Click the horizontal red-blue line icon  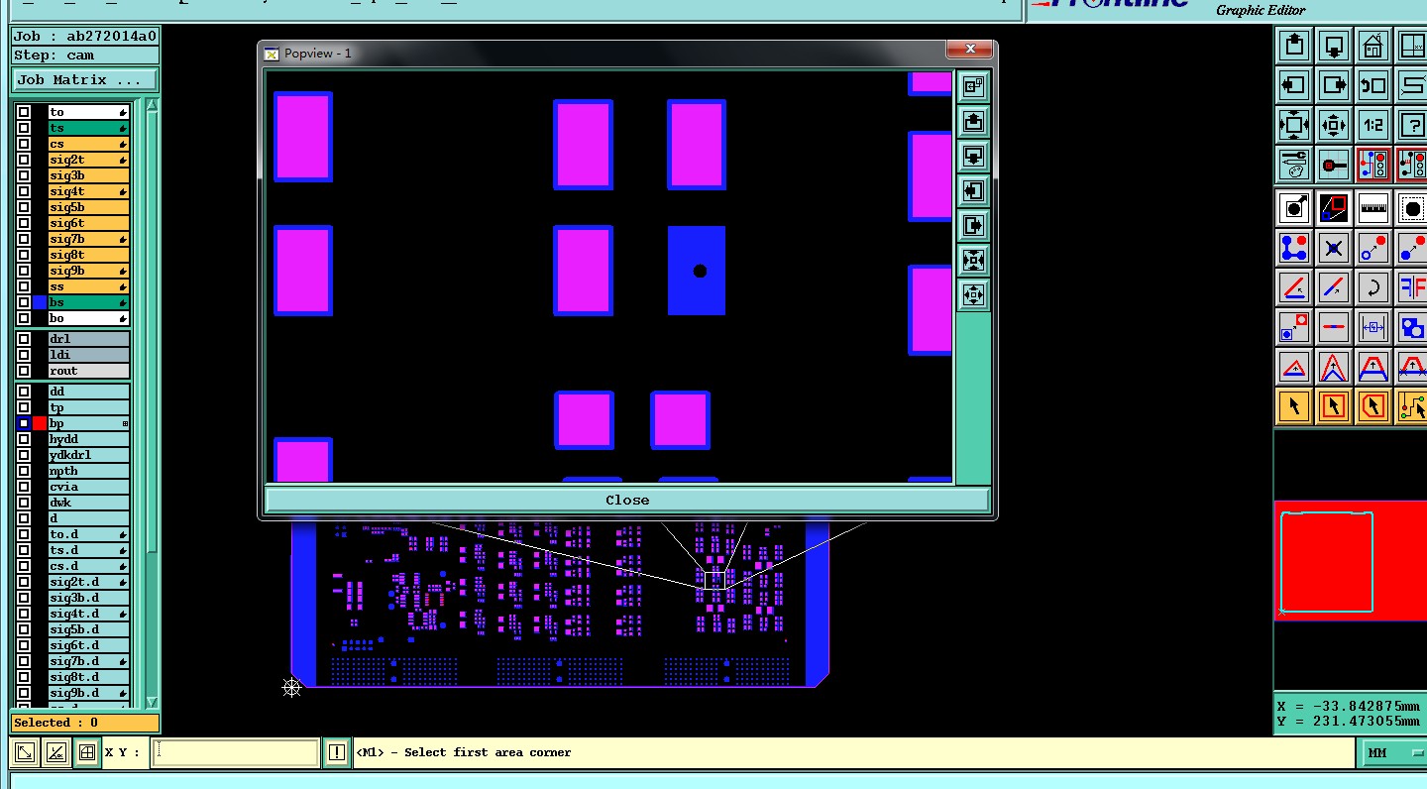1334,327
